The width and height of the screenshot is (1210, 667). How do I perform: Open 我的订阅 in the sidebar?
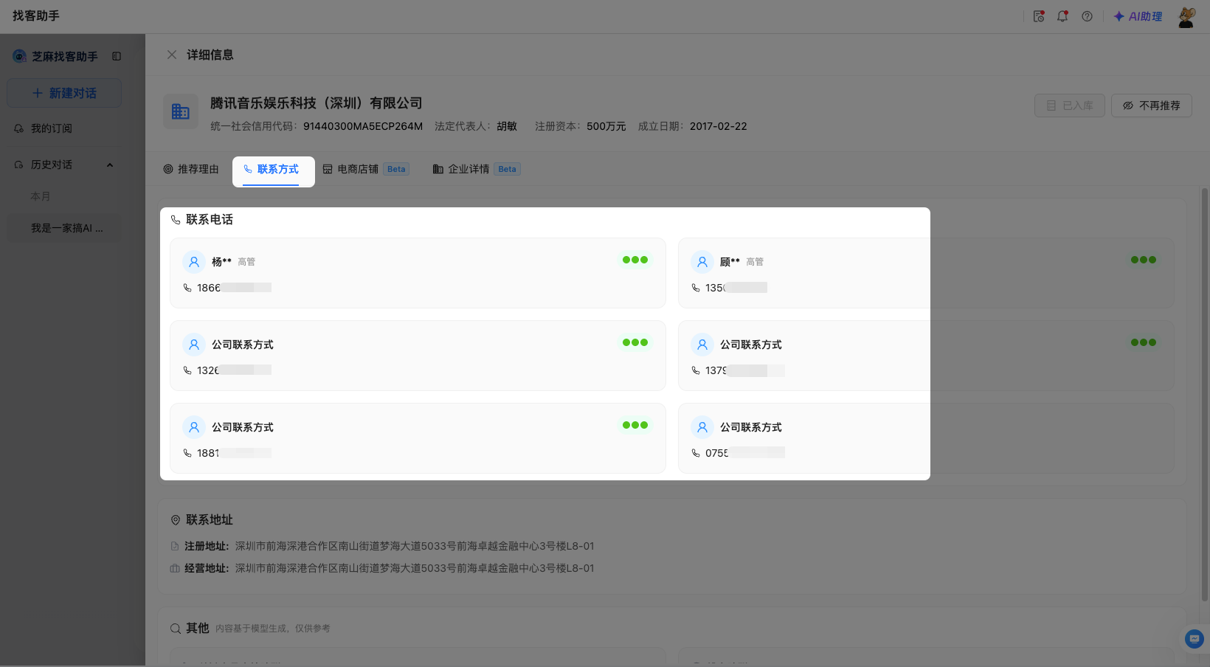64,128
